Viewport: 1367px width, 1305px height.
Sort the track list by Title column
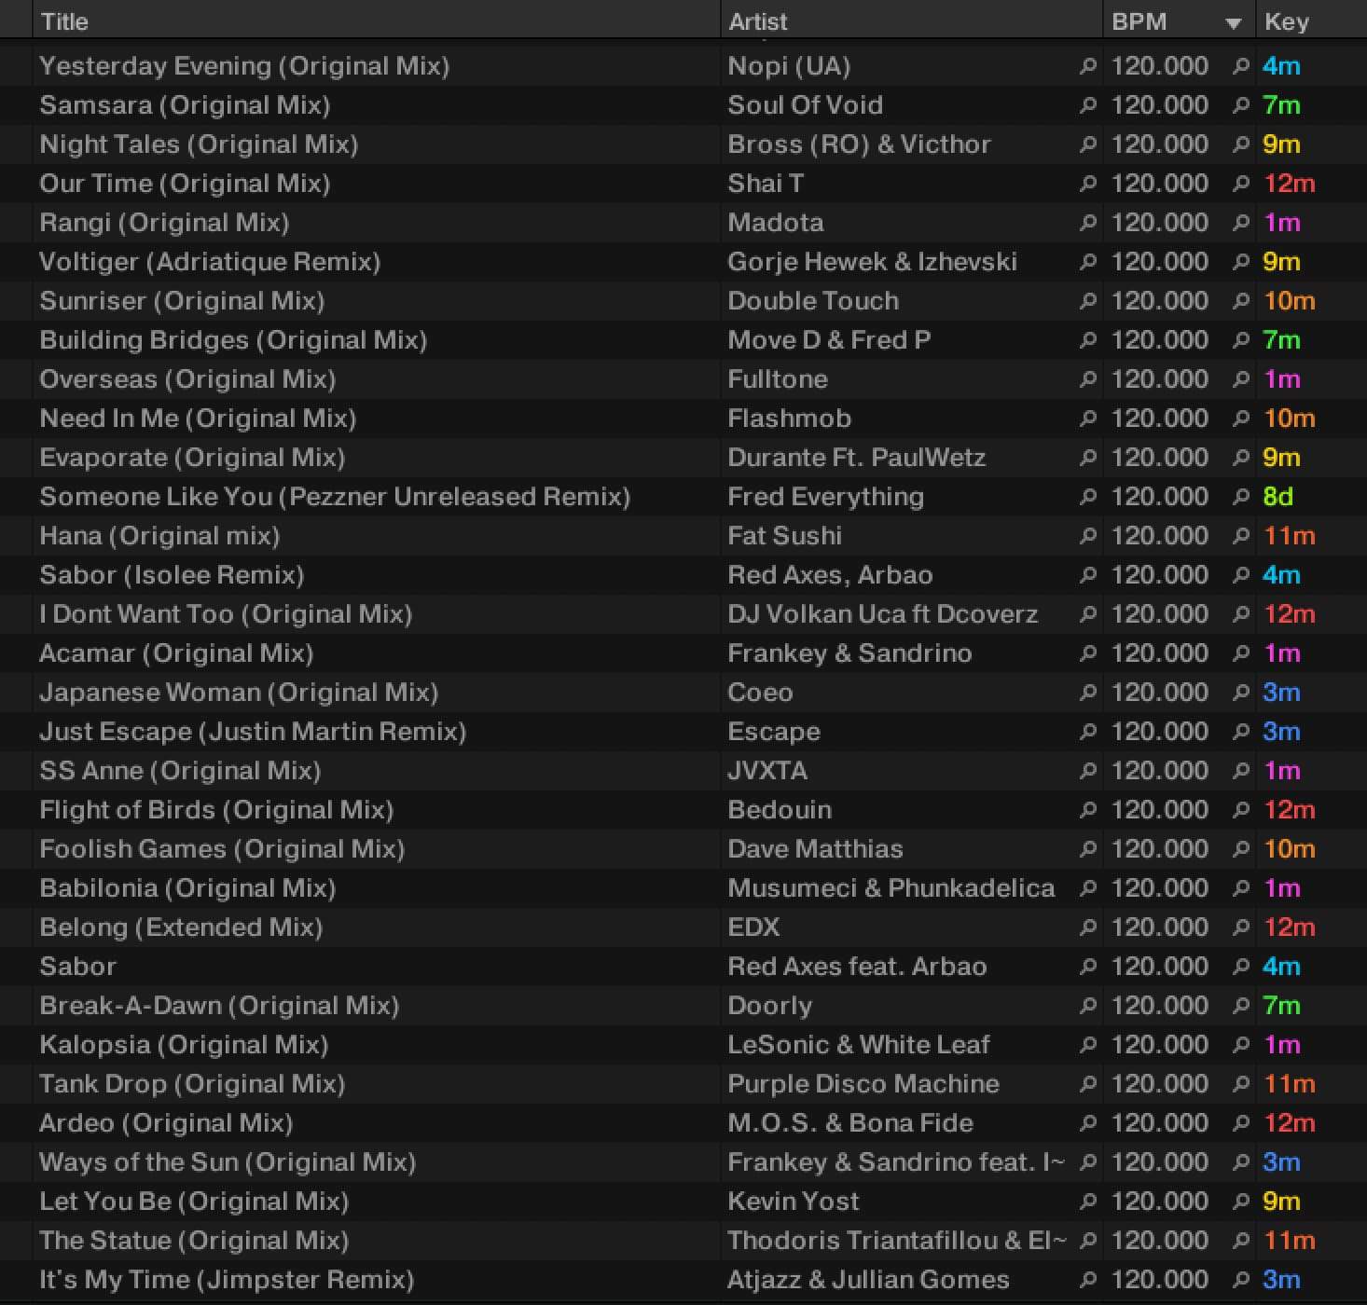[64, 21]
